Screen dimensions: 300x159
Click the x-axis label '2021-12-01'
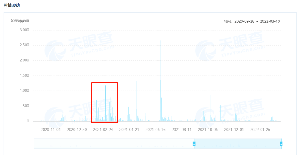pos(234,130)
